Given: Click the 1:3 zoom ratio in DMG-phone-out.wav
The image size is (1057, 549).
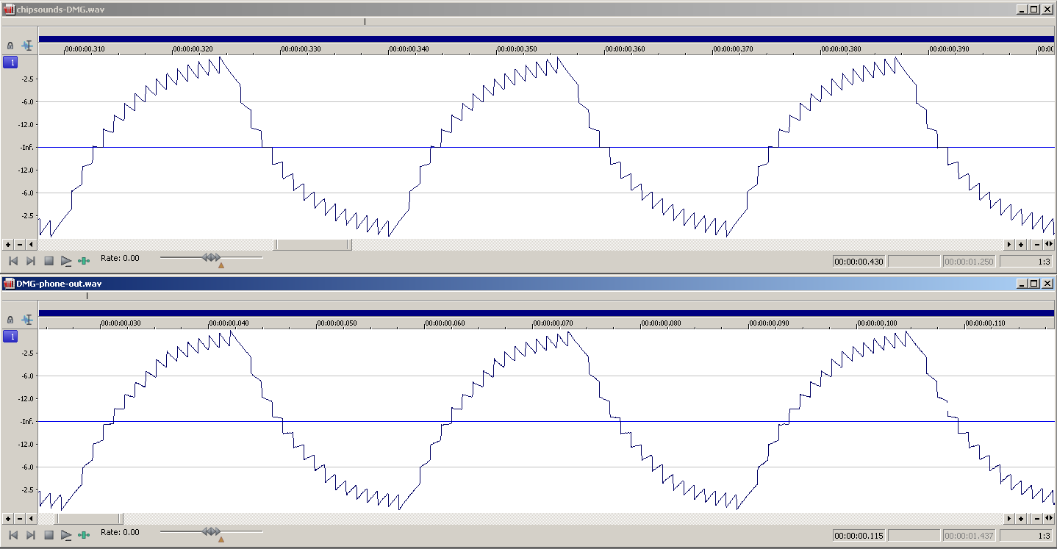Looking at the screenshot, I should (1026, 536).
